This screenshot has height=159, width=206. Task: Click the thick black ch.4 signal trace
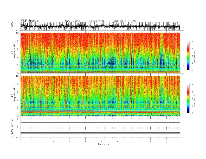coord(100,133)
